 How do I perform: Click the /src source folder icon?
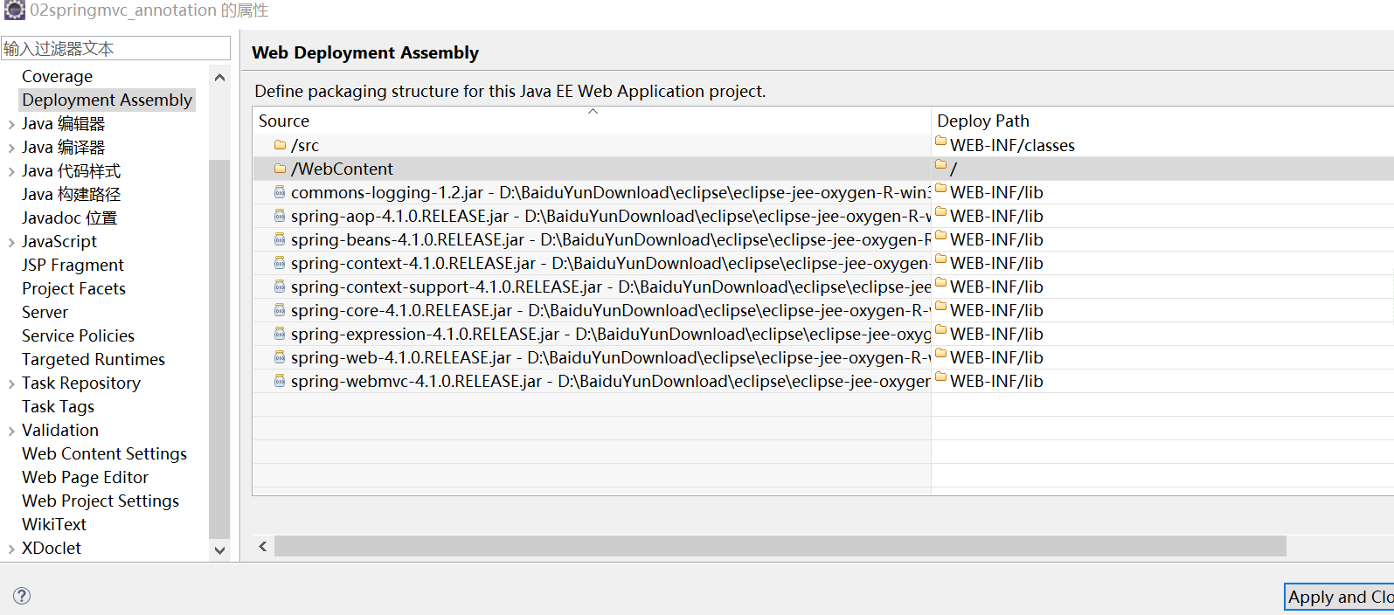[x=280, y=145]
